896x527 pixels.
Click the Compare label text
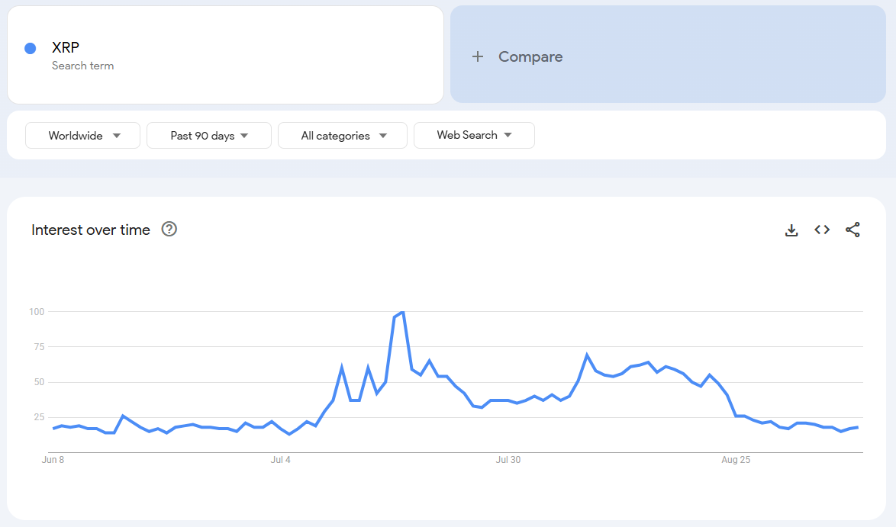530,56
